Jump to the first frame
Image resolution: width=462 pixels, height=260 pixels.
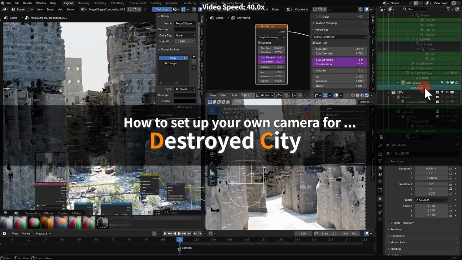[165, 234]
